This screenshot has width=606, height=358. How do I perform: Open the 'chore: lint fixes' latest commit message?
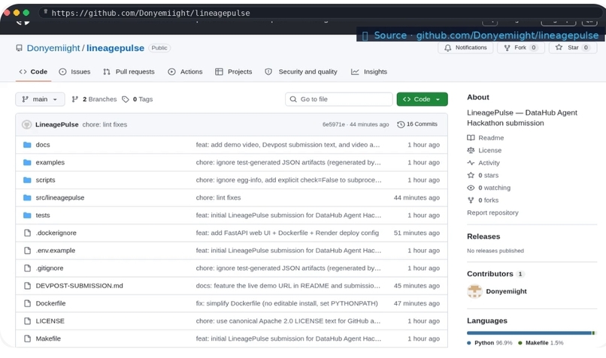tap(105, 125)
